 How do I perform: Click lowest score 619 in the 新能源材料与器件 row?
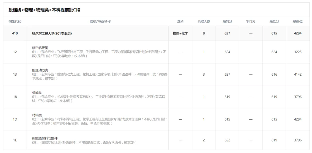[x=274, y=140]
